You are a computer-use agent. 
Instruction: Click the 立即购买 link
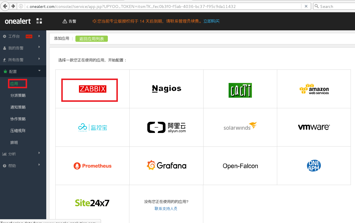(212, 21)
